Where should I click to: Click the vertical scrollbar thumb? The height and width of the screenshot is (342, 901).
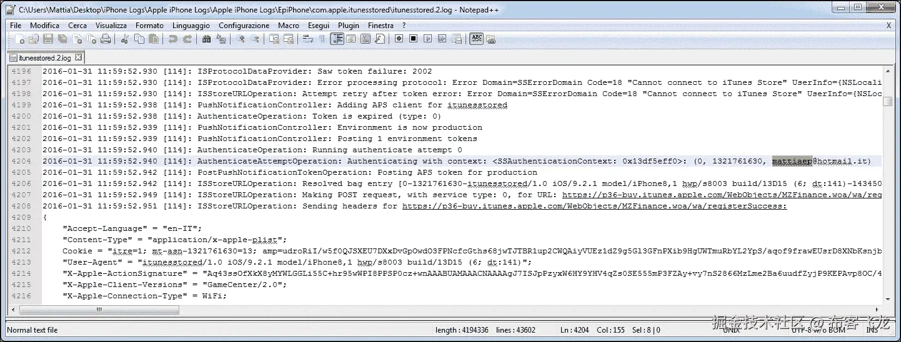pos(887,102)
